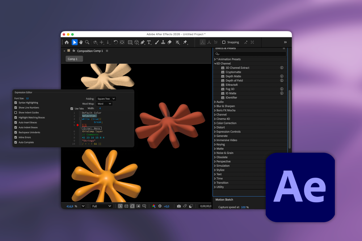Select the Rotation tool
Image resolution: width=362 pixels, height=241 pixels.
116,42
